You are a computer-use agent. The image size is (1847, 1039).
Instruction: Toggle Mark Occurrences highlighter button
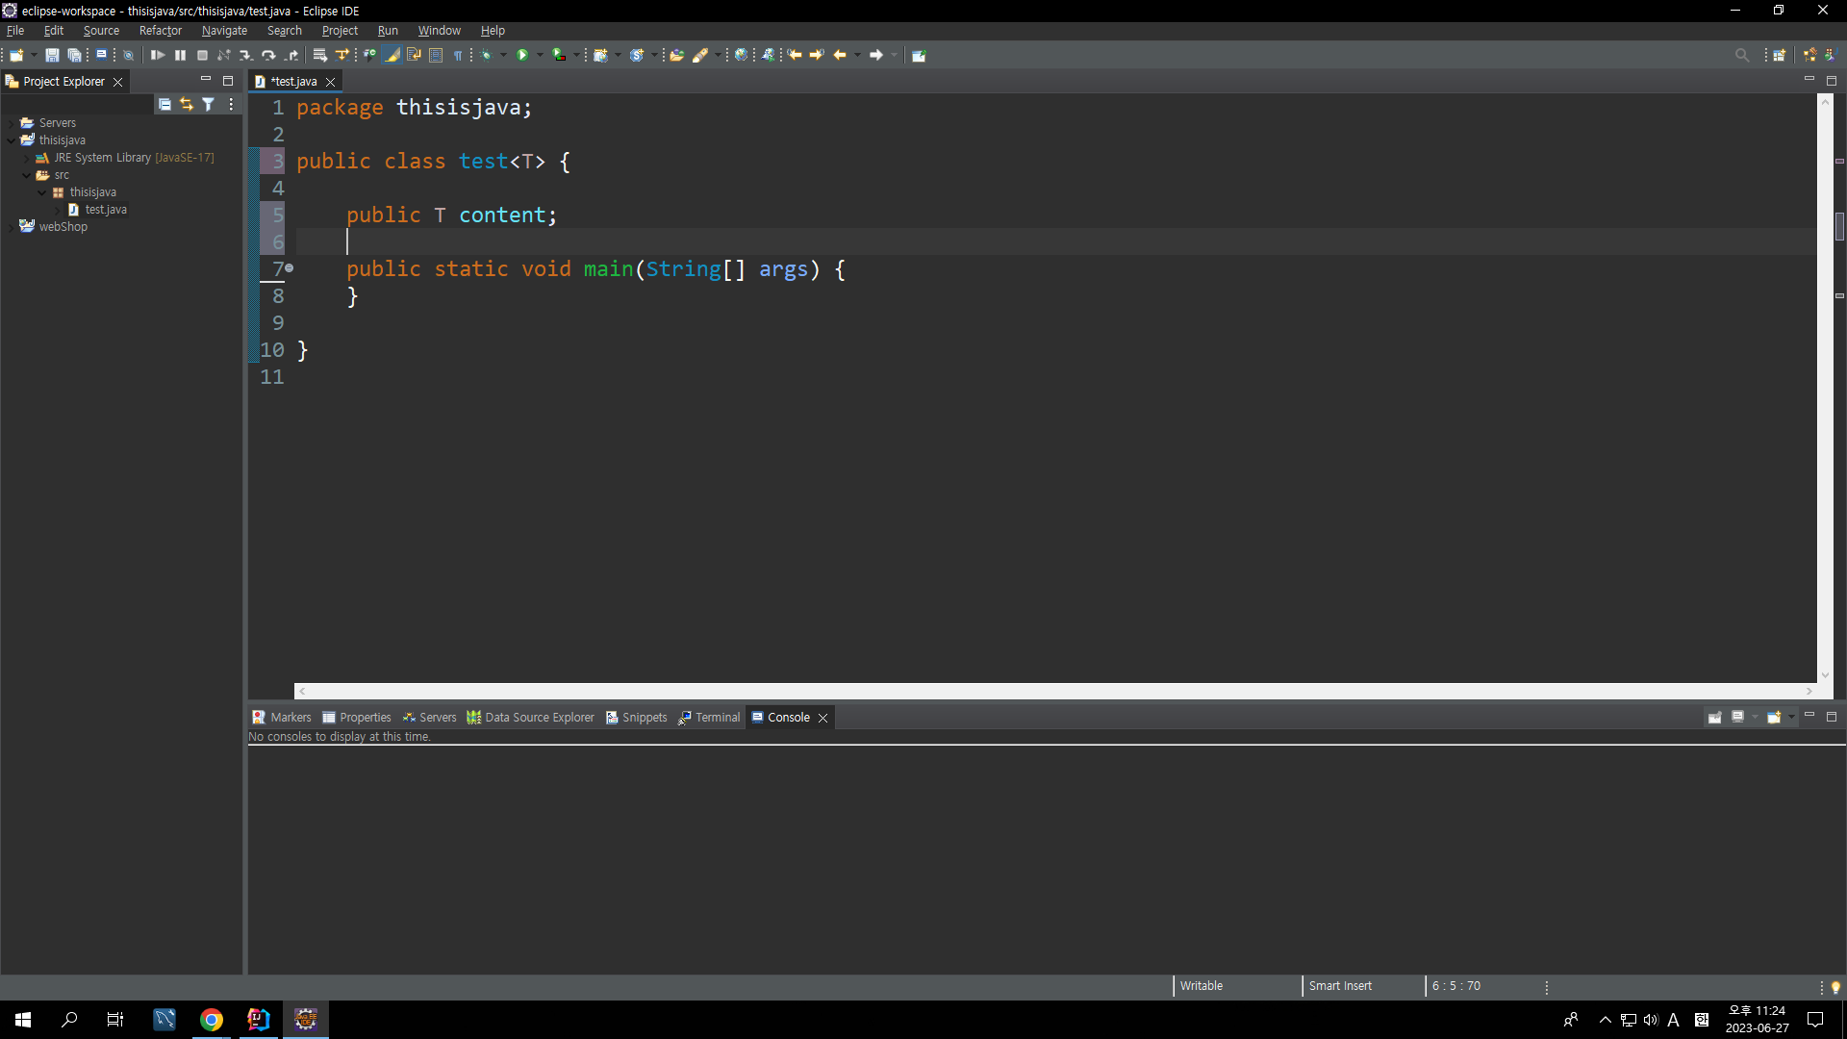pos(392,55)
